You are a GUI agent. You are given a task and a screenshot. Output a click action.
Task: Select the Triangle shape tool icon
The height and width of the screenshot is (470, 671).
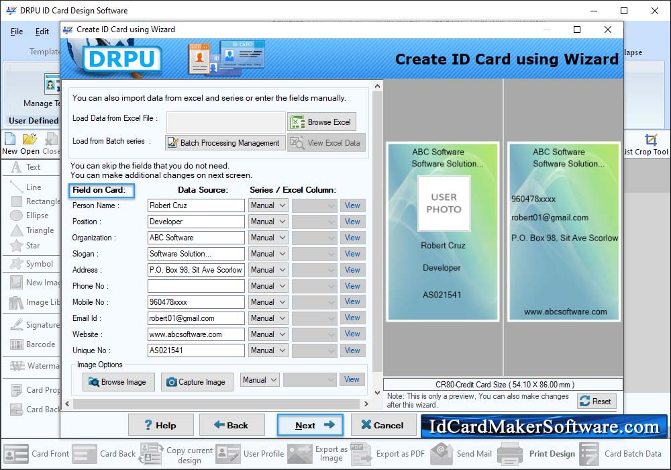click(x=16, y=230)
